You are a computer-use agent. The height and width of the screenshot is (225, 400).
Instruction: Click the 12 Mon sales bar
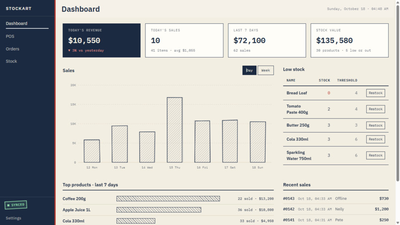[92, 151]
